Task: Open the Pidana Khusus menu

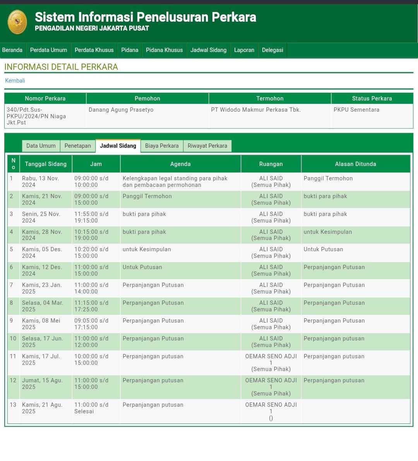Action: [x=164, y=50]
